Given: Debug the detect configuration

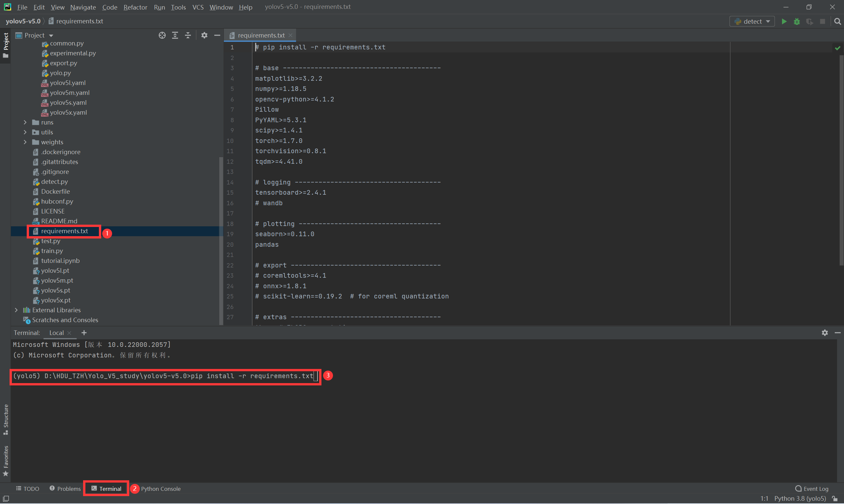Looking at the screenshot, I should pos(797,21).
